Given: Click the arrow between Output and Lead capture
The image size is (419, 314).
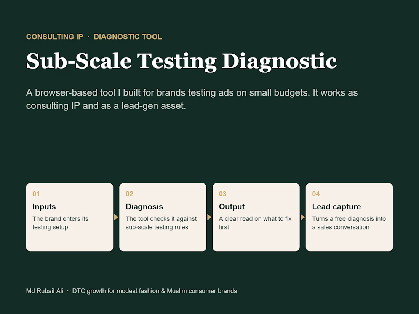Looking at the screenshot, I should (302, 217).
